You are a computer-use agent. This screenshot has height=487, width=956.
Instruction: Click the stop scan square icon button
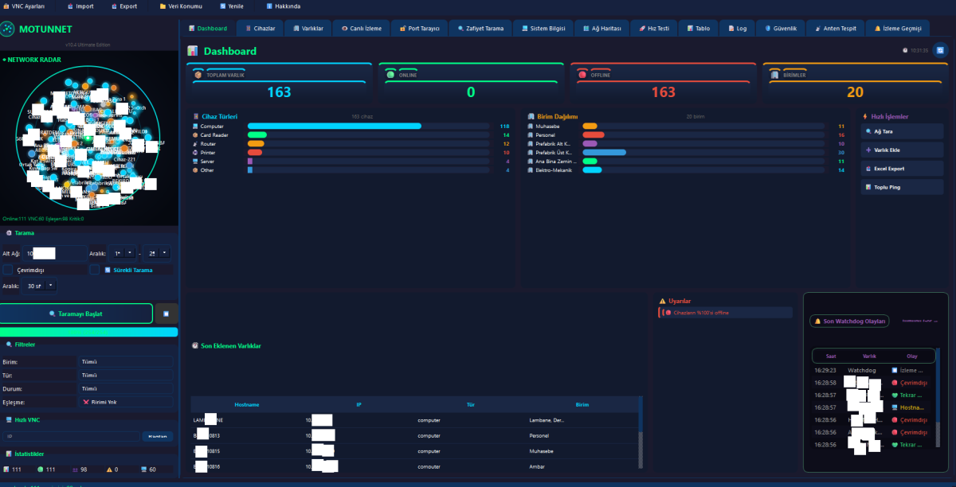point(167,314)
